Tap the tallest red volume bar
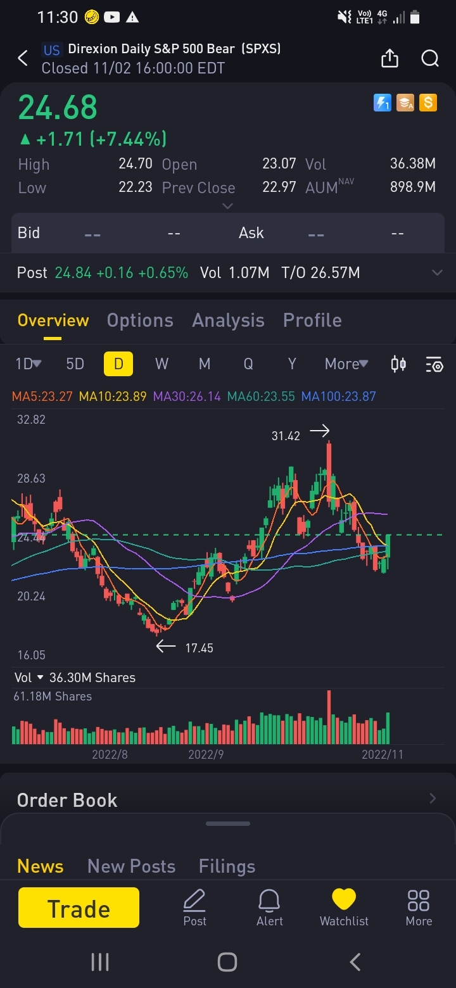456x988 pixels. 329,717
